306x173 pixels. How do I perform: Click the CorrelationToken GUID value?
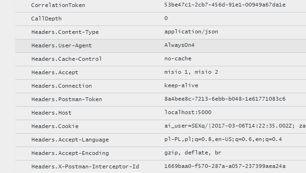pyautogui.click(x=225, y=5)
